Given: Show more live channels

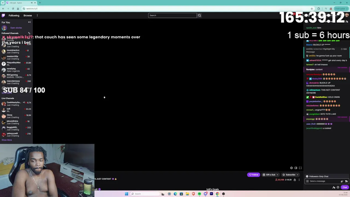Looking at the screenshot, I should tap(7, 140).
